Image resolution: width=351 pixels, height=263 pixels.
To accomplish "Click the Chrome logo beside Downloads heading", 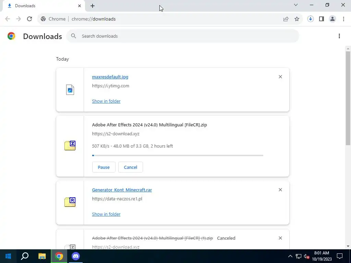I will (x=11, y=36).
